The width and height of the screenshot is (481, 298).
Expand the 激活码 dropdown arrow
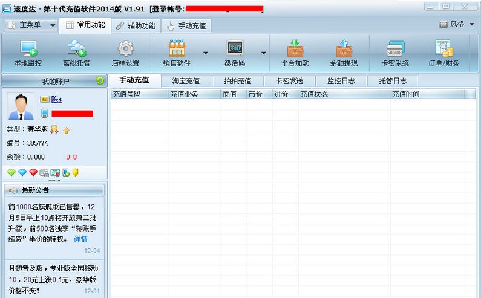264,53
